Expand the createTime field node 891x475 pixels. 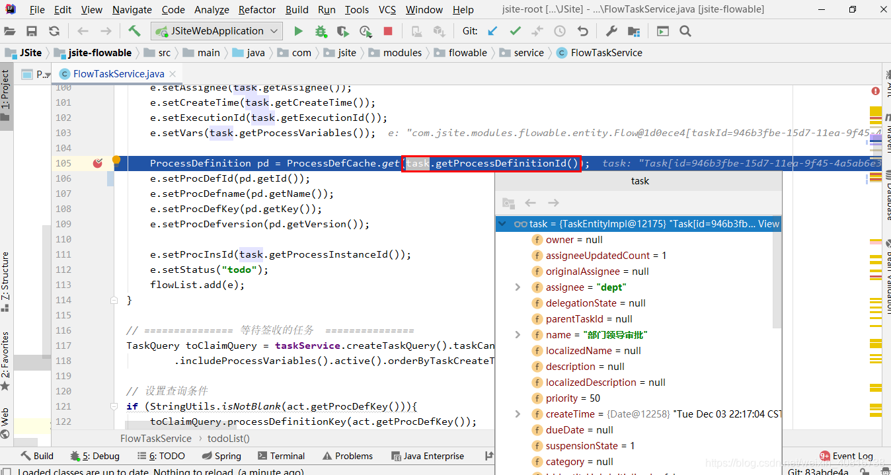[518, 414]
